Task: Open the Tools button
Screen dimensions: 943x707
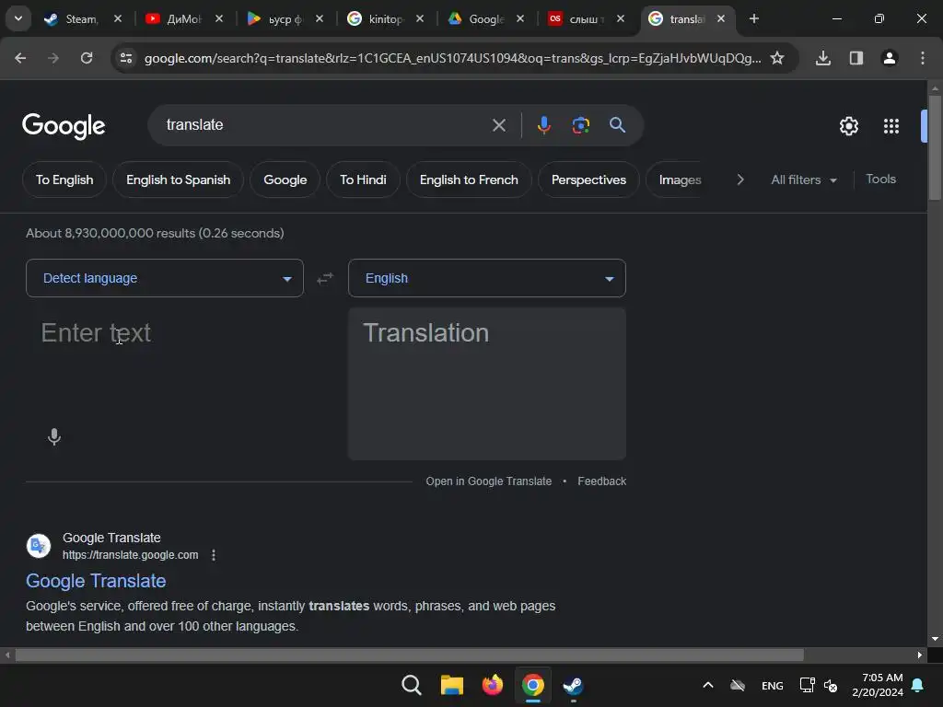Action: click(880, 180)
